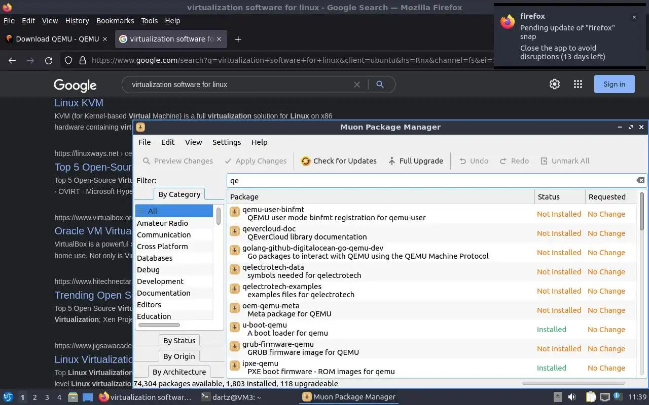Open the Muon Help menu
Screen dimensions: 649x405
(259, 142)
